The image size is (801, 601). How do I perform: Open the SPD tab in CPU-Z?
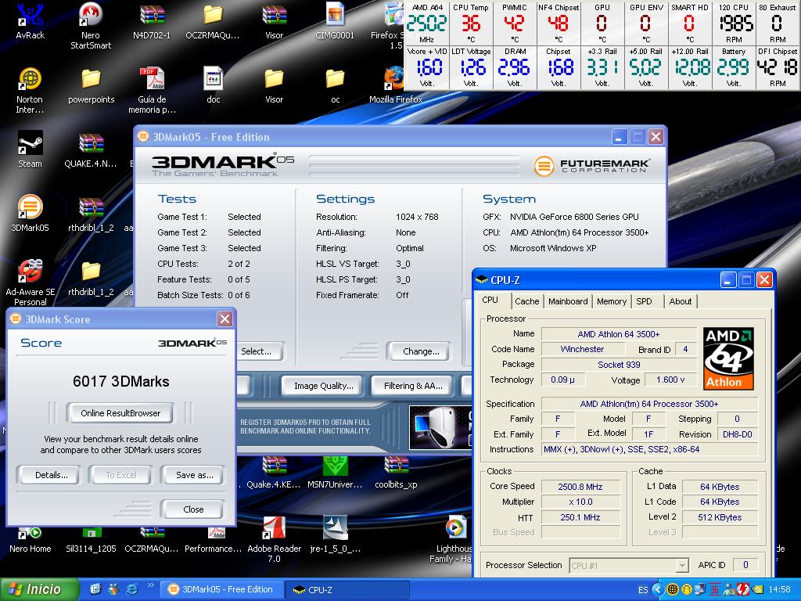click(645, 301)
